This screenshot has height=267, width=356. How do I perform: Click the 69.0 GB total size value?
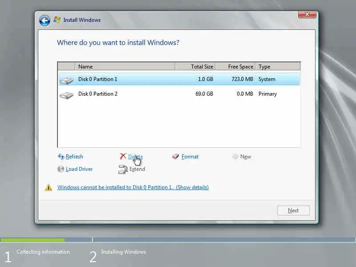click(x=204, y=94)
